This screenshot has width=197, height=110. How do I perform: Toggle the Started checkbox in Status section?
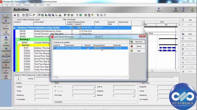click(x=55, y=86)
